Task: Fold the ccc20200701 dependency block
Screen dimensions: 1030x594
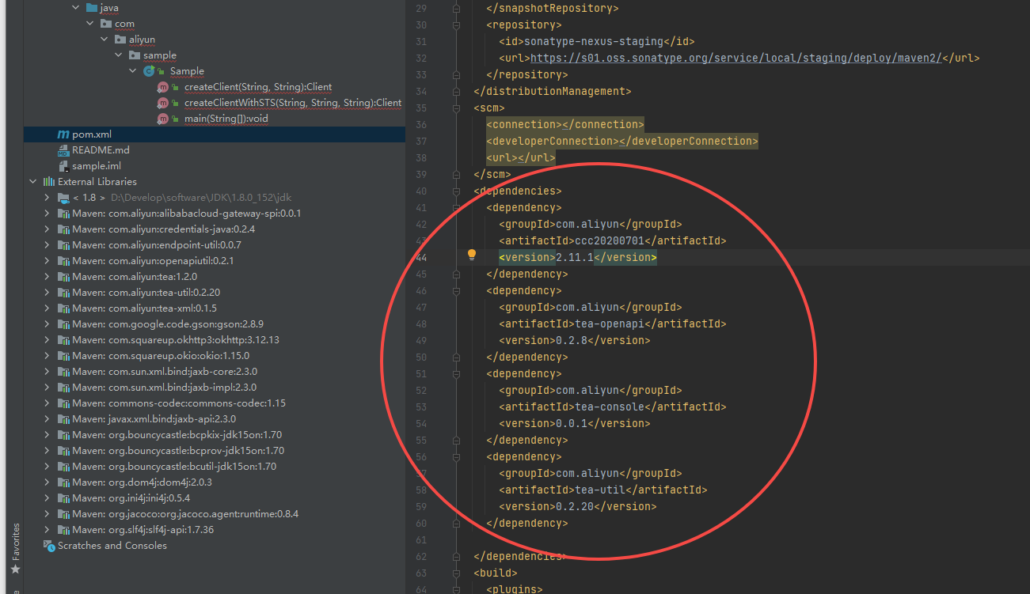Action: (456, 207)
